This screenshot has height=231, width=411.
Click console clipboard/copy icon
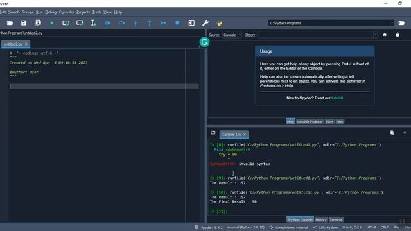[x=392, y=133]
